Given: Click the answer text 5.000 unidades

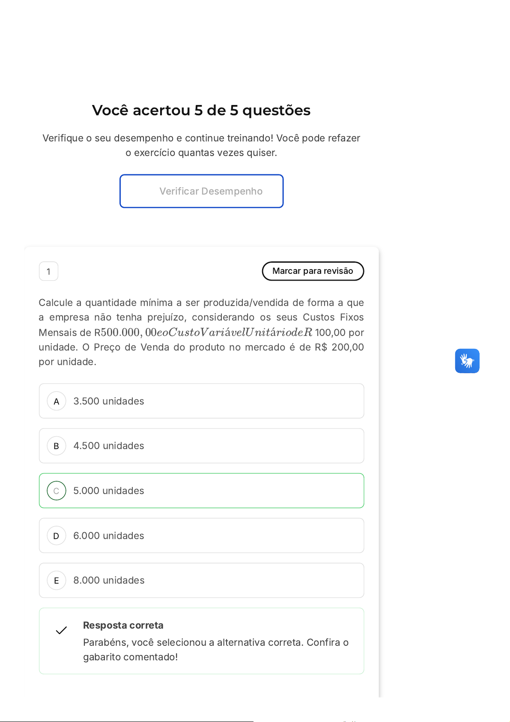Looking at the screenshot, I should (109, 491).
